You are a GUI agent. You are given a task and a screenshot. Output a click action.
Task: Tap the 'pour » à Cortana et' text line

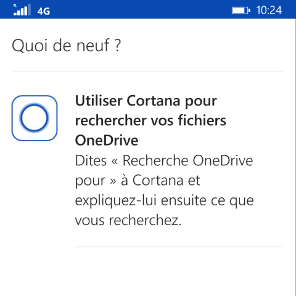pos(138,181)
